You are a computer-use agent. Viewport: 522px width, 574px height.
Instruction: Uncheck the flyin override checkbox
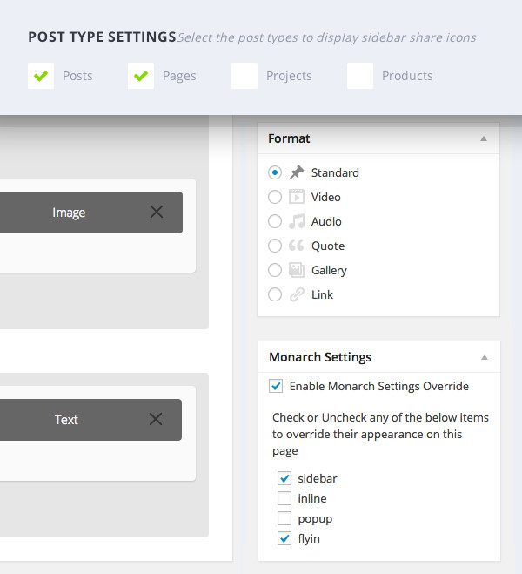(284, 538)
